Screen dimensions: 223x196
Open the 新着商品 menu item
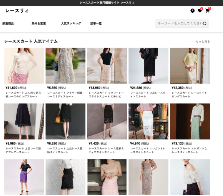[x=8, y=23]
